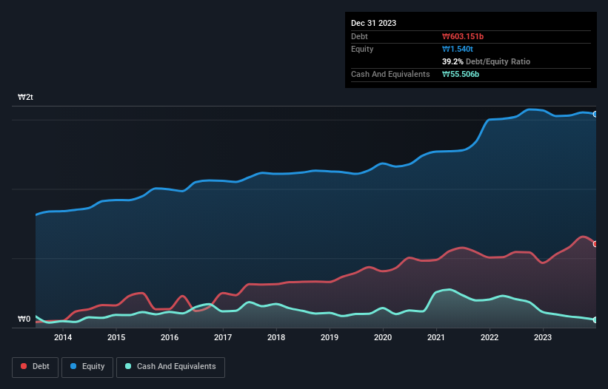Screen dimensions: 608x389
Task: Click the 2014 x-axis label
Action: coord(63,337)
